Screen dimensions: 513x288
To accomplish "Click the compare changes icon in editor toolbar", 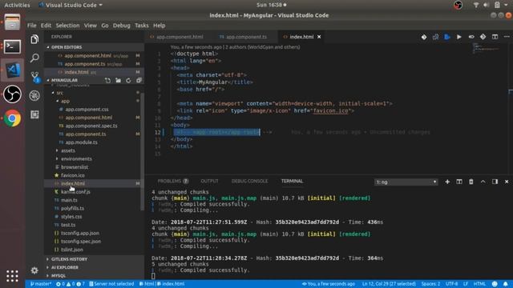I will tap(435, 37).
